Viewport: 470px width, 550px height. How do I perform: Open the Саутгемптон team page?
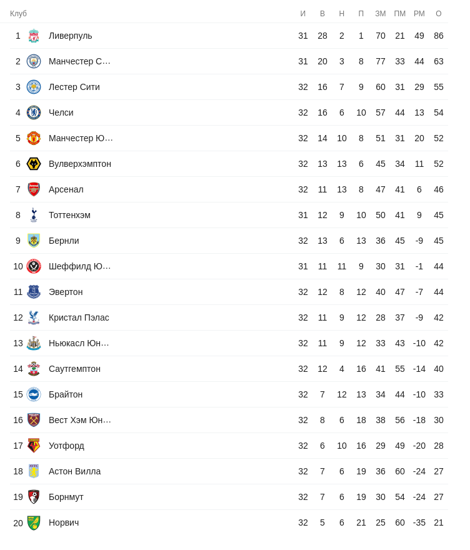[x=74, y=369]
